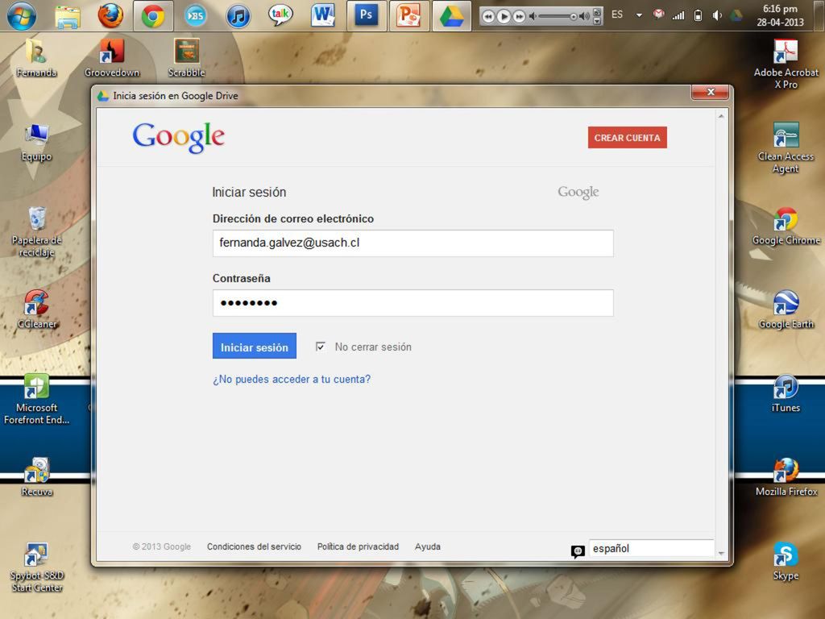Click the blue Iniciar sesión button

coord(254,346)
